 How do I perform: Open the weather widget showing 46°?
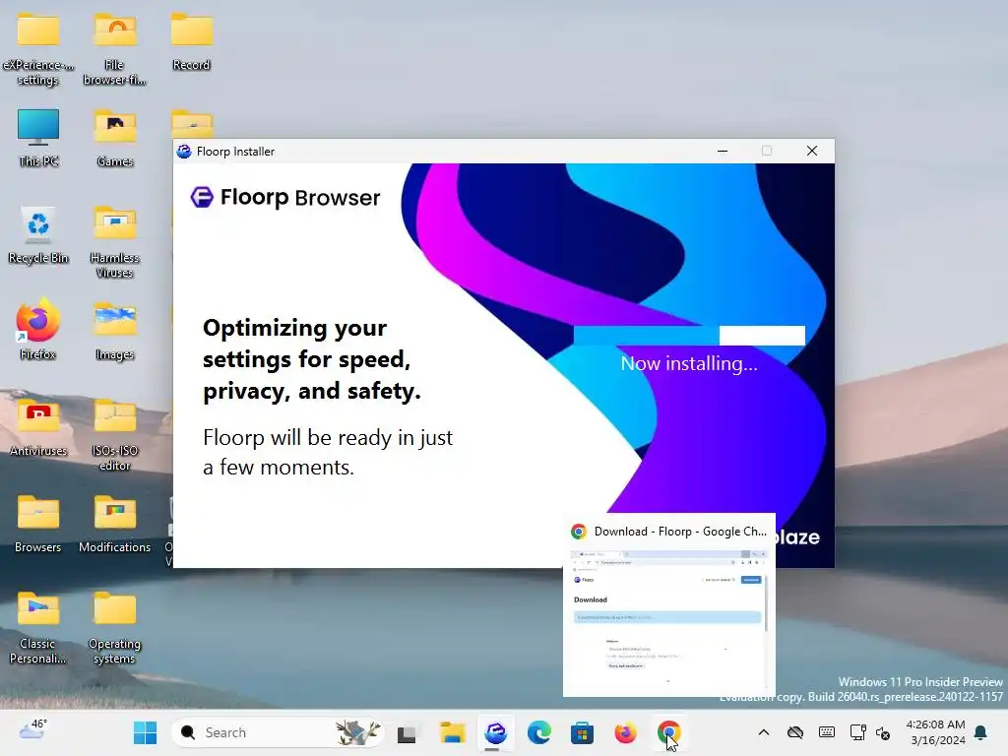point(32,729)
